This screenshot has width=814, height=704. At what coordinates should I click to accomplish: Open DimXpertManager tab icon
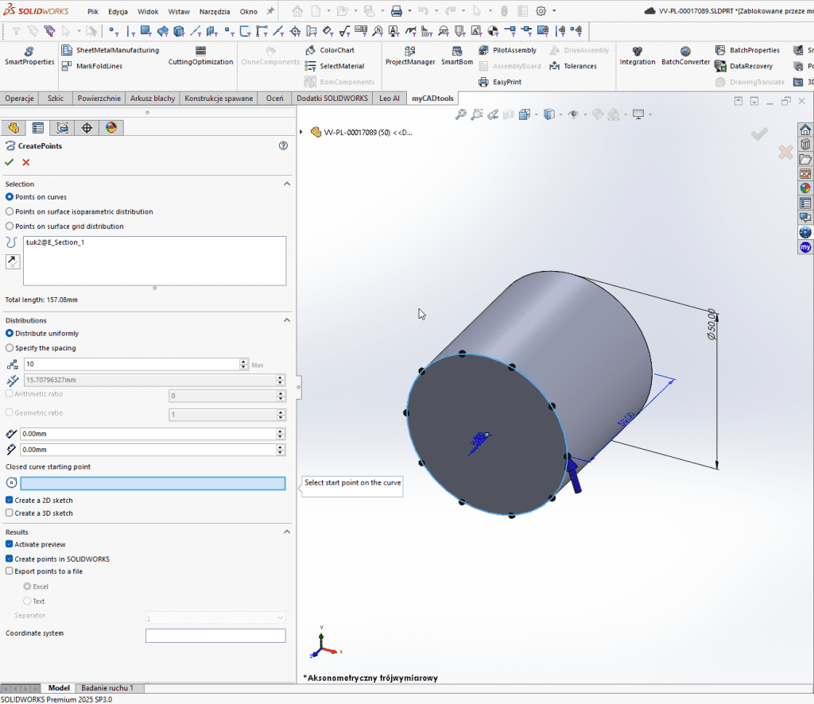[87, 128]
